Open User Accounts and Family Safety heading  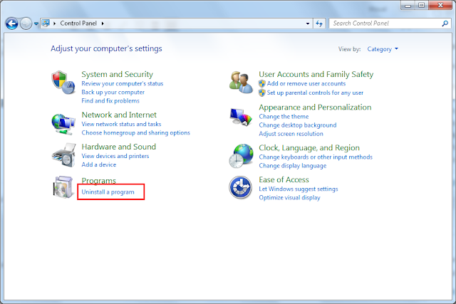tap(316, 75)
